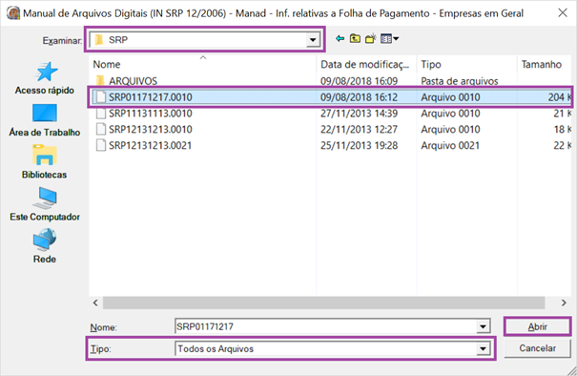Expand the Examinar folder dropdown
577x376 pixels.
click(313, 39)
